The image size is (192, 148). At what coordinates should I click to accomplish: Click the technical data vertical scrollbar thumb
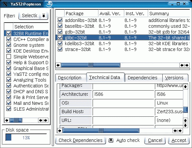click(186, 110)
